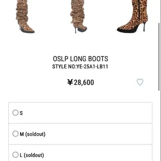
Task: Click the "L (soldout)" label text
Action: (32, 155)
